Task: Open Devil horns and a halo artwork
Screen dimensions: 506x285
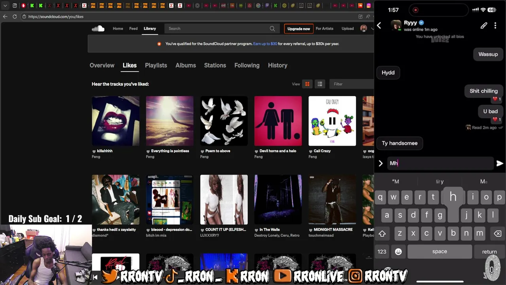Action: (278, 121)
